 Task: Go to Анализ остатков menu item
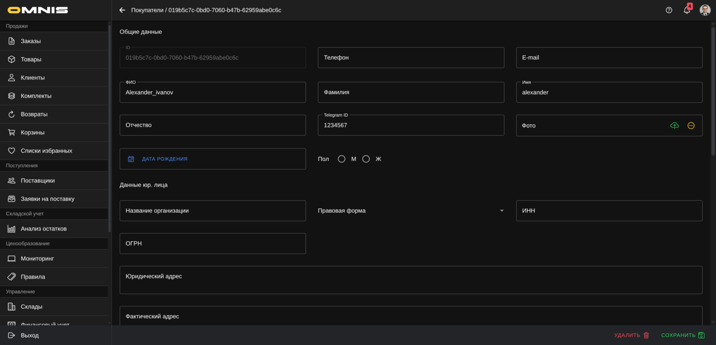click(x=44, y=229)
